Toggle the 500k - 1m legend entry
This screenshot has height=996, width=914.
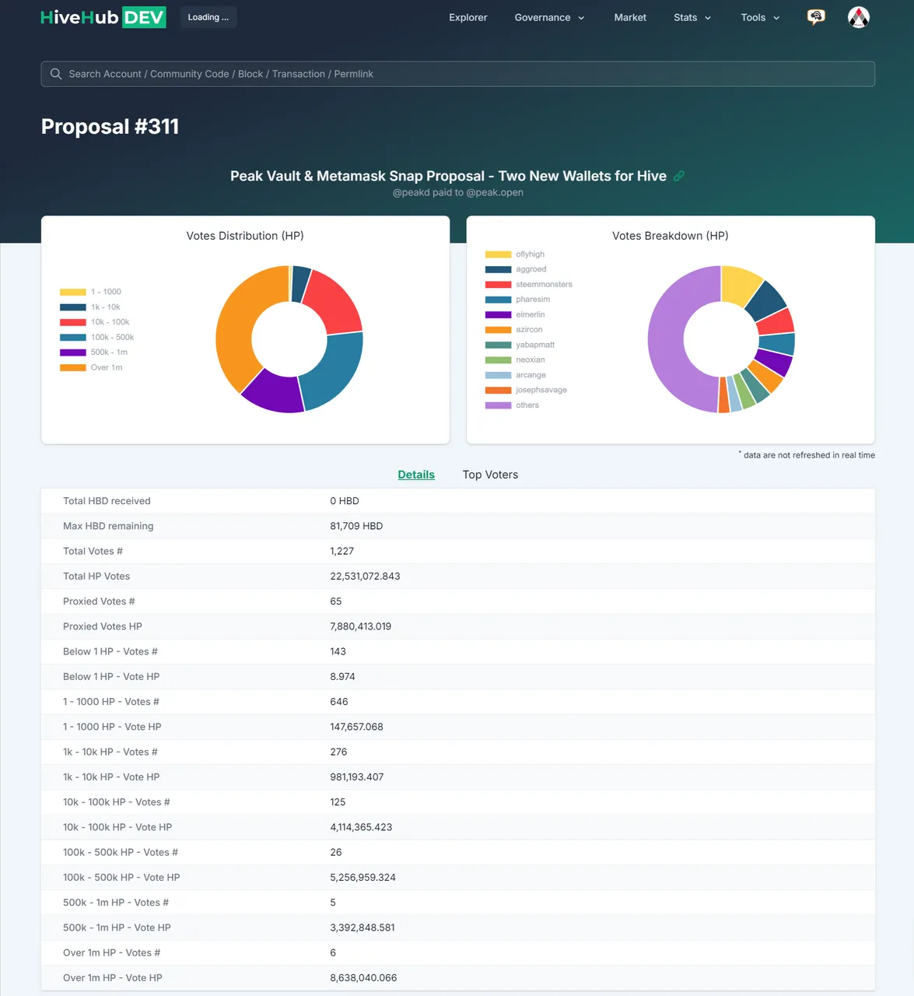pyautogui.click(x=94, y=352)
